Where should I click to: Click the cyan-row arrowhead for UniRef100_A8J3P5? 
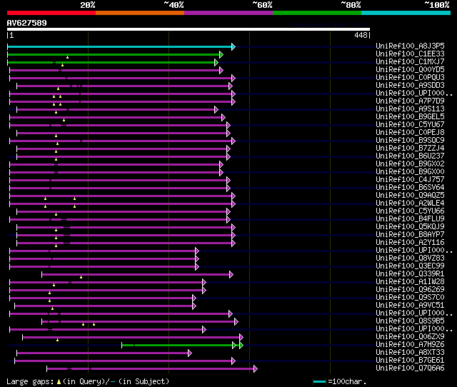point(233,46)
